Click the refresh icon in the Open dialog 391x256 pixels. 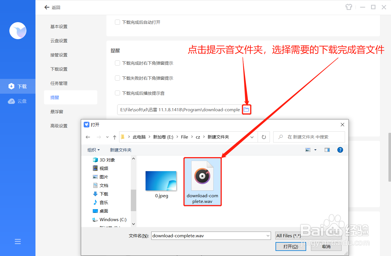(x=264, y=137)
